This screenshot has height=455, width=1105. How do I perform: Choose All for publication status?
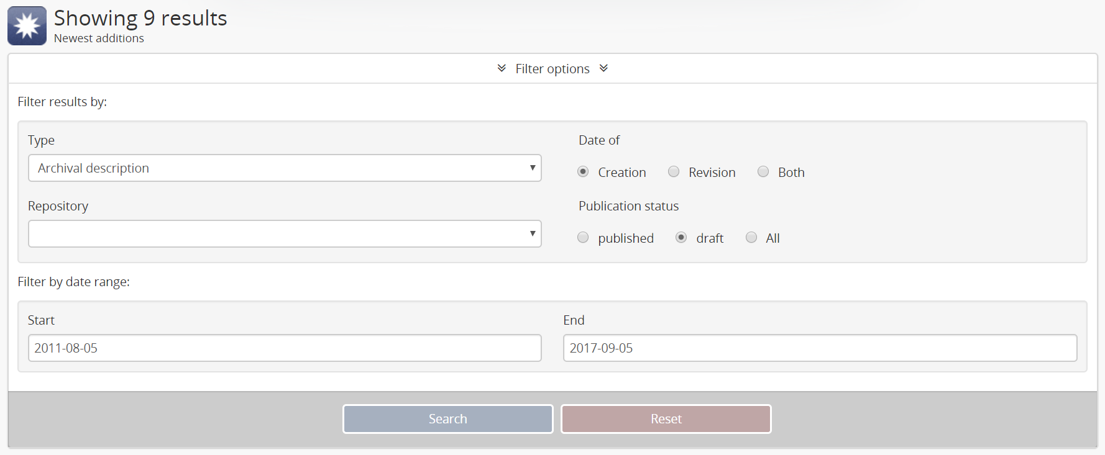click(x=751, y=238)
